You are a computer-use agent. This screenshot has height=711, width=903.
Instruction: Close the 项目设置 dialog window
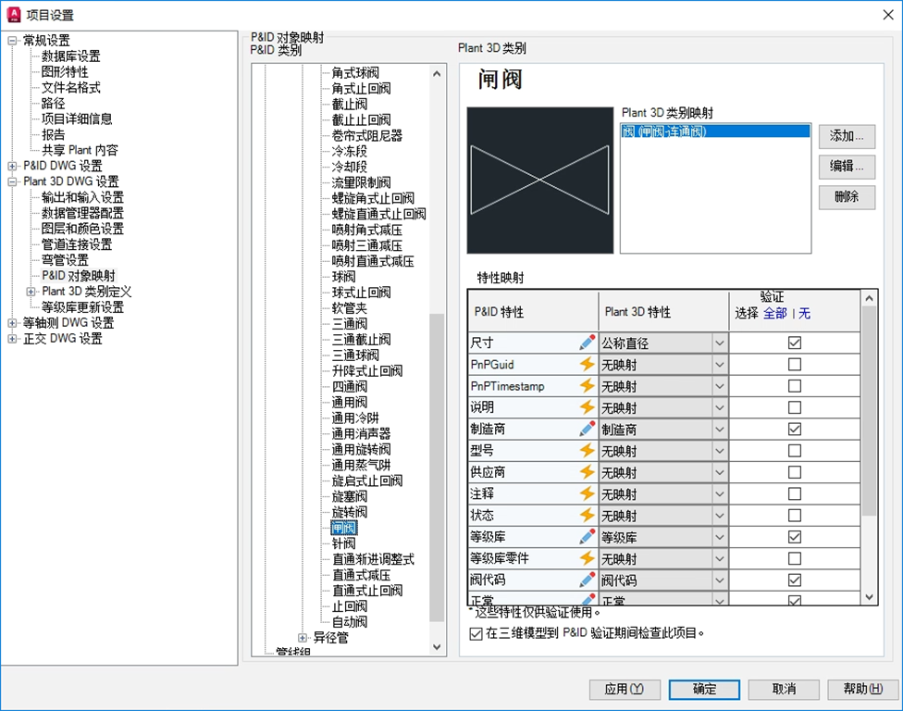click(888, 15)
